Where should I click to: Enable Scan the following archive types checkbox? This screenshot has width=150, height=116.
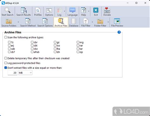point(6,37)
